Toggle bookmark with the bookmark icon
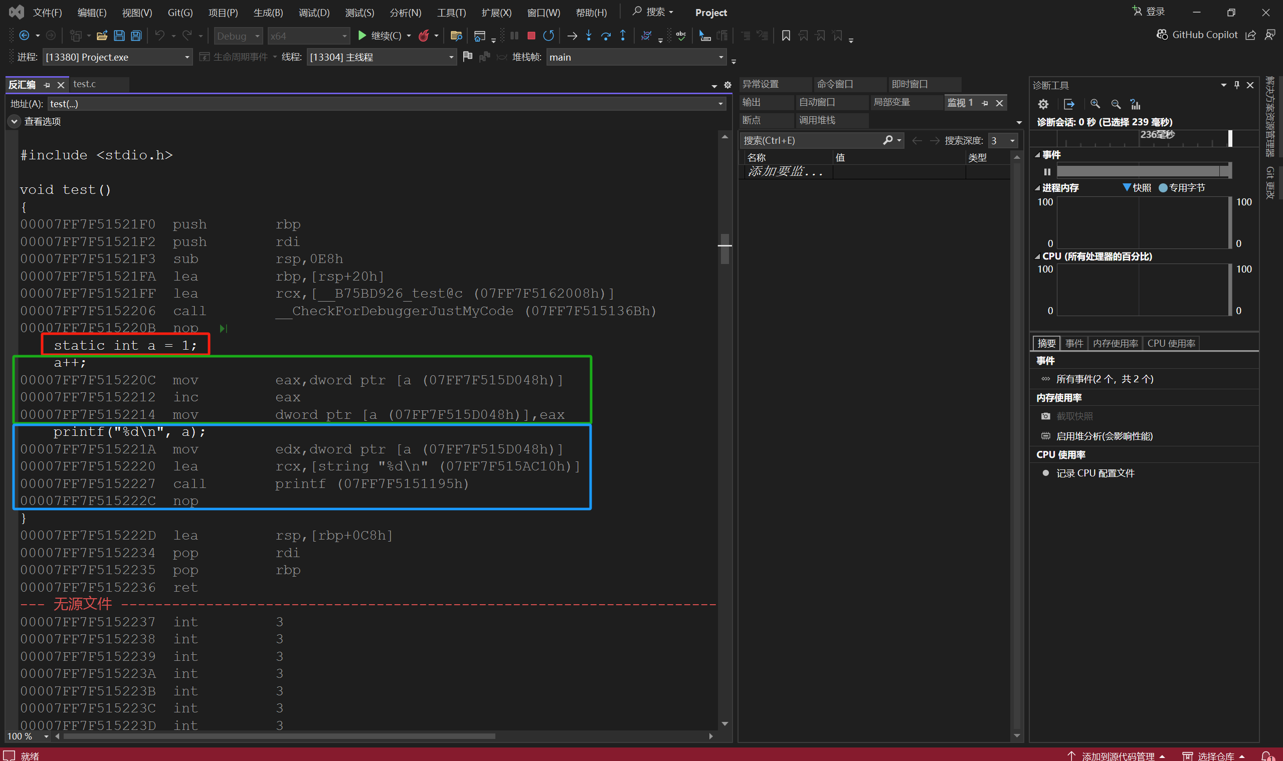The image size is (1283, 761). click(x=786, y=36)
